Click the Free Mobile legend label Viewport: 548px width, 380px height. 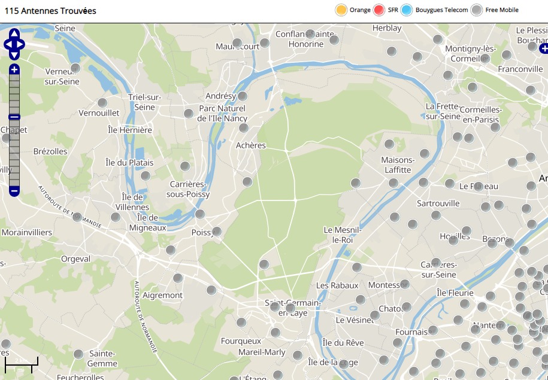[x=502, y=10]
